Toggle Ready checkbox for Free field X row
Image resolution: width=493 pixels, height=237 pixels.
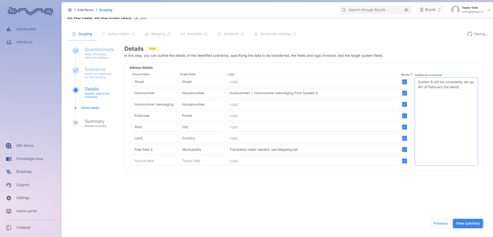(x=404, y=150)
